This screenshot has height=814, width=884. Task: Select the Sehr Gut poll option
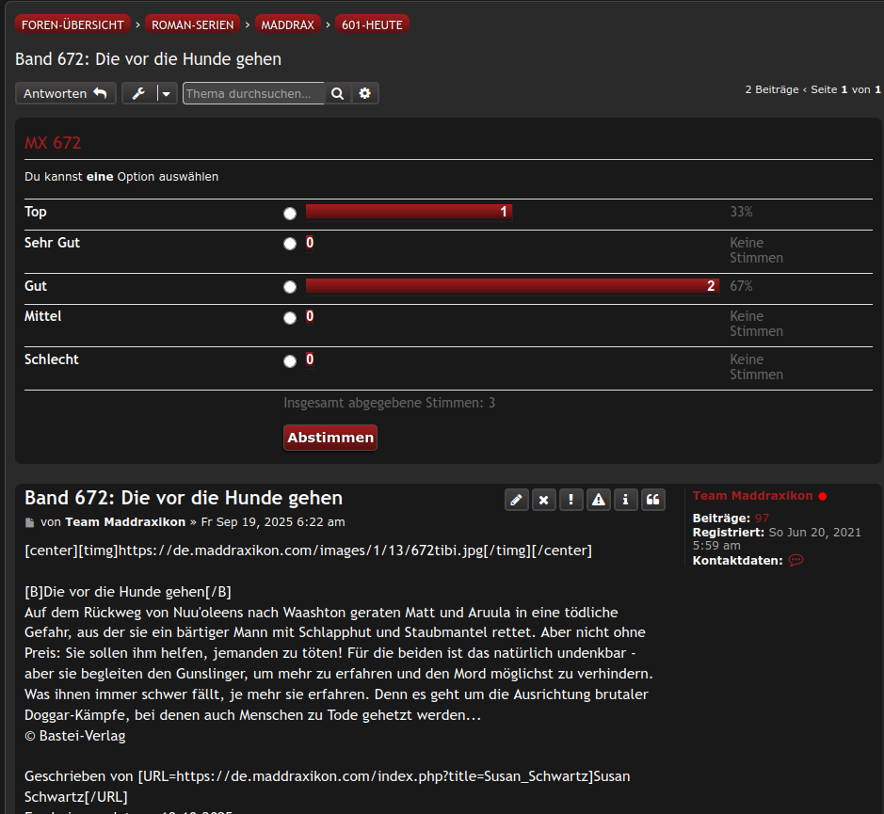coord(290,244)
